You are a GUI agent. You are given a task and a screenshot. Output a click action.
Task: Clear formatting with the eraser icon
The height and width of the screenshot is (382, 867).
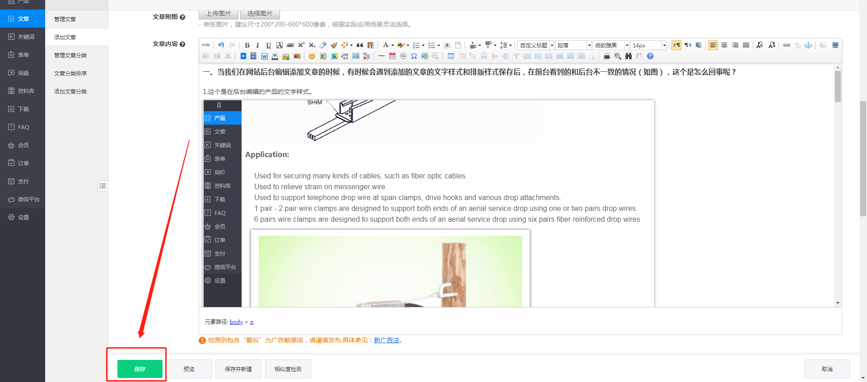[323, 45]
